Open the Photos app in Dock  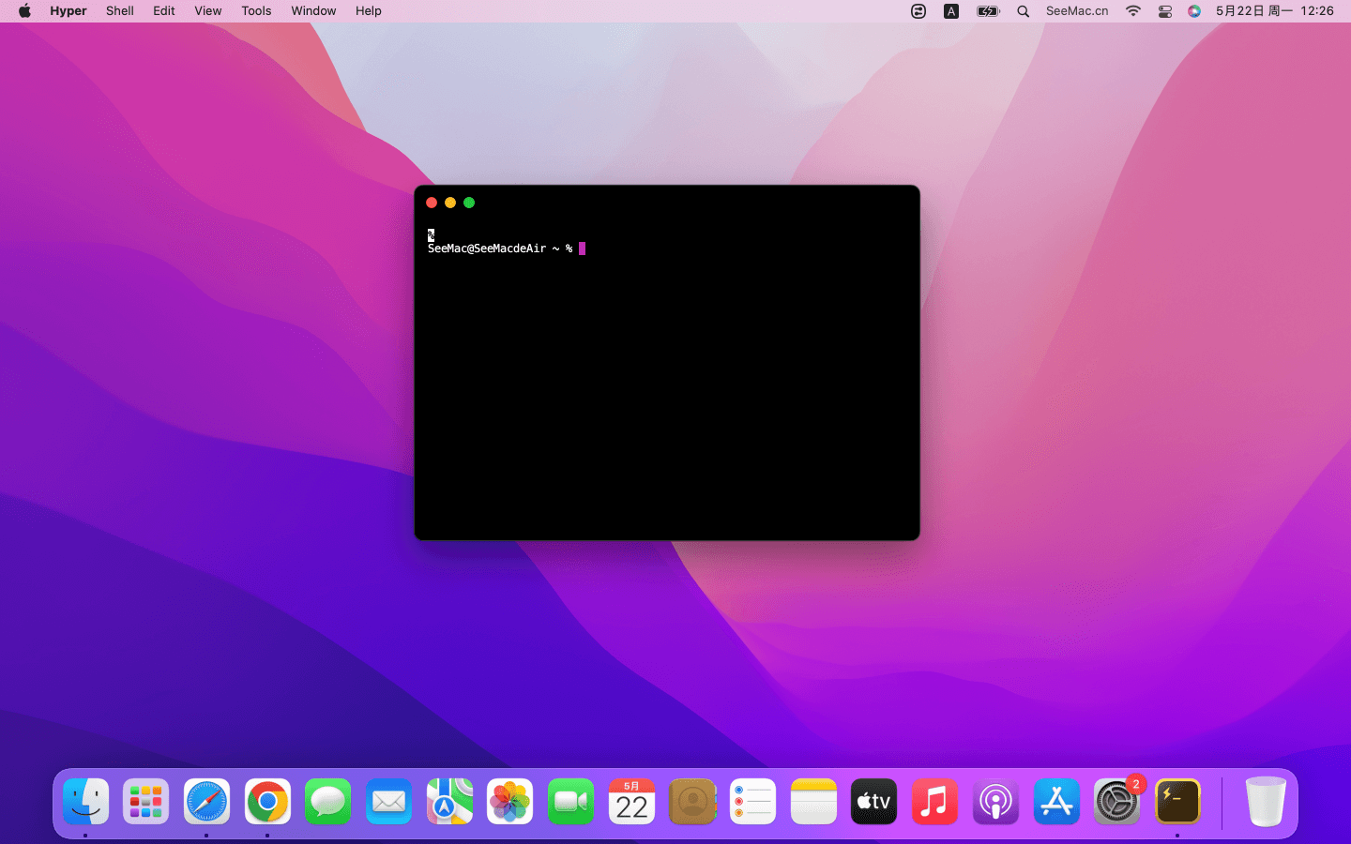pyautogui.click(x=509, y=802)
